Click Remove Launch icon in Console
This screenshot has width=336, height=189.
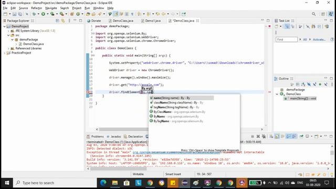click(x=258, y=136)
